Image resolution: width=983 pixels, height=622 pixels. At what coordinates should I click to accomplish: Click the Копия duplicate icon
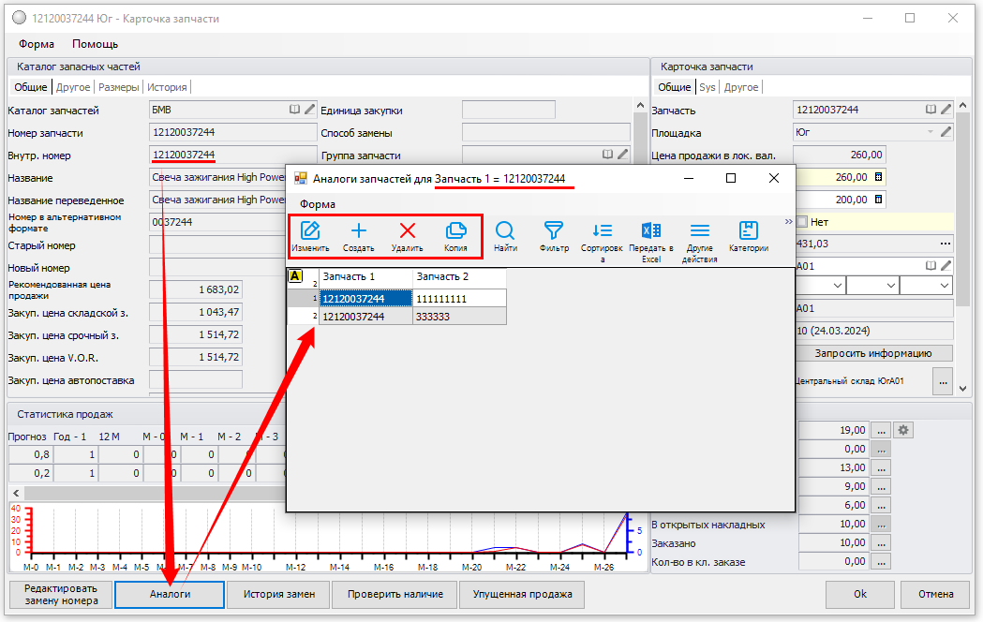pyautogui.click(x=456, y=231)
